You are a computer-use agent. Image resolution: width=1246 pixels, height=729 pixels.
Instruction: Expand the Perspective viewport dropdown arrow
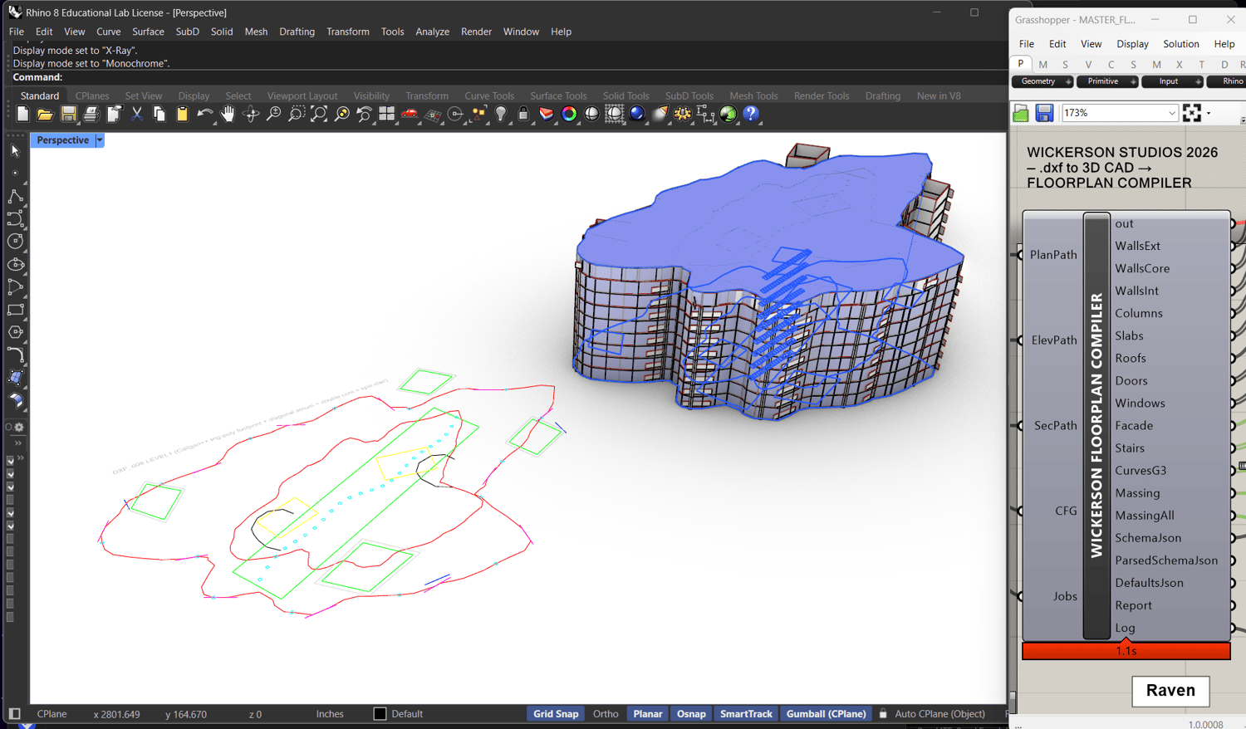(100, 140)
